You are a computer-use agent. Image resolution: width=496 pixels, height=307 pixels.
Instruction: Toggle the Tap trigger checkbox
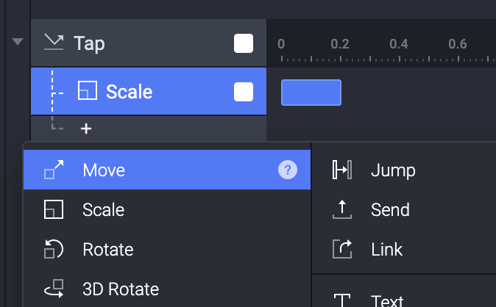244,43
